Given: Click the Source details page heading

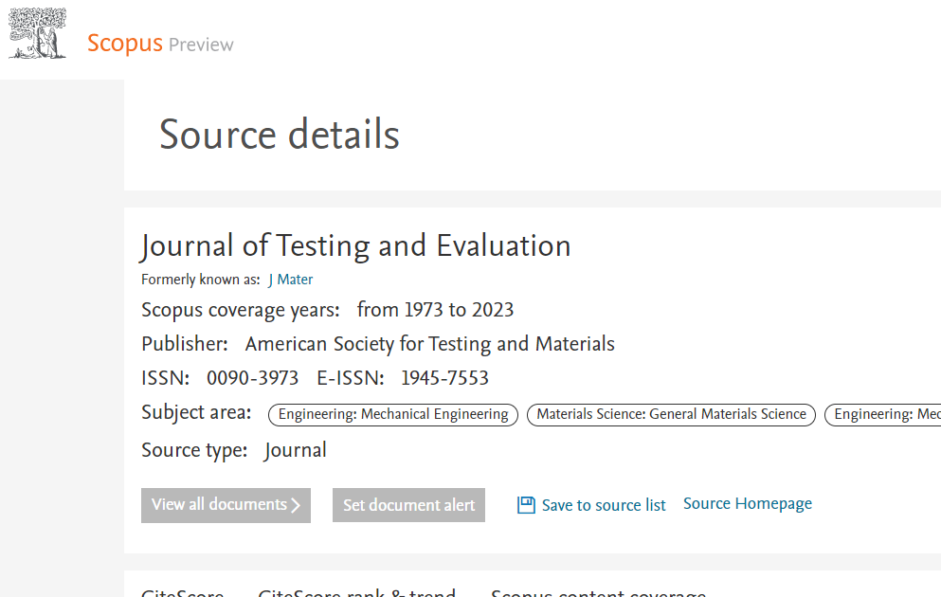Looking at the screenshot, I should (x=279, y=135).
